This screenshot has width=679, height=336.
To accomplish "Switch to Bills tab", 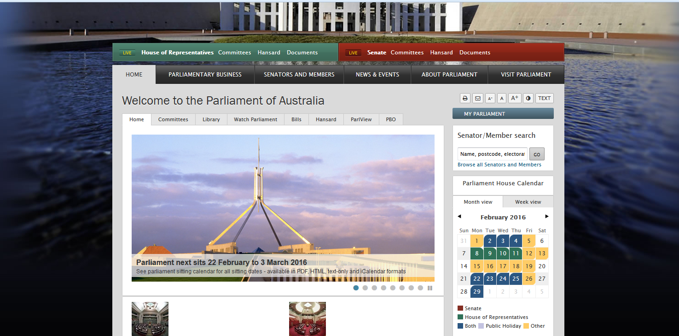I will tap(296, 119).
